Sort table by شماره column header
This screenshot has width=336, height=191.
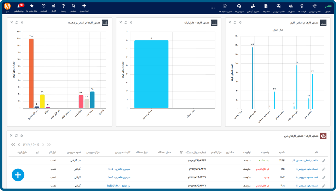click(x=282, y=152)
